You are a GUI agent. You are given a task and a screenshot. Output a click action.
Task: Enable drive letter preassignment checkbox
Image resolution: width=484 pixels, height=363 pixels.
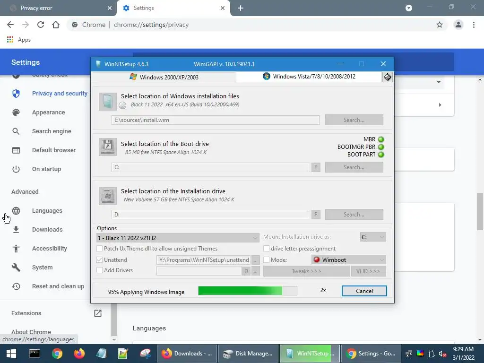coord(266,249)
